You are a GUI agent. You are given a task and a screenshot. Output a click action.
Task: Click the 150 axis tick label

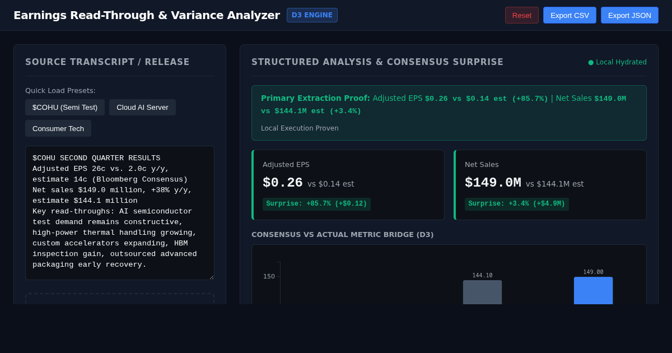click(x=269, y=276)
